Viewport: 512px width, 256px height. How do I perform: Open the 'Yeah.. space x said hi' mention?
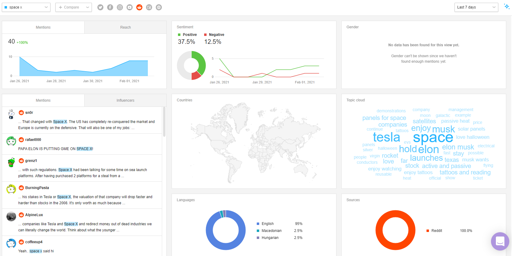pyautogui.click(x=82, y=246)
